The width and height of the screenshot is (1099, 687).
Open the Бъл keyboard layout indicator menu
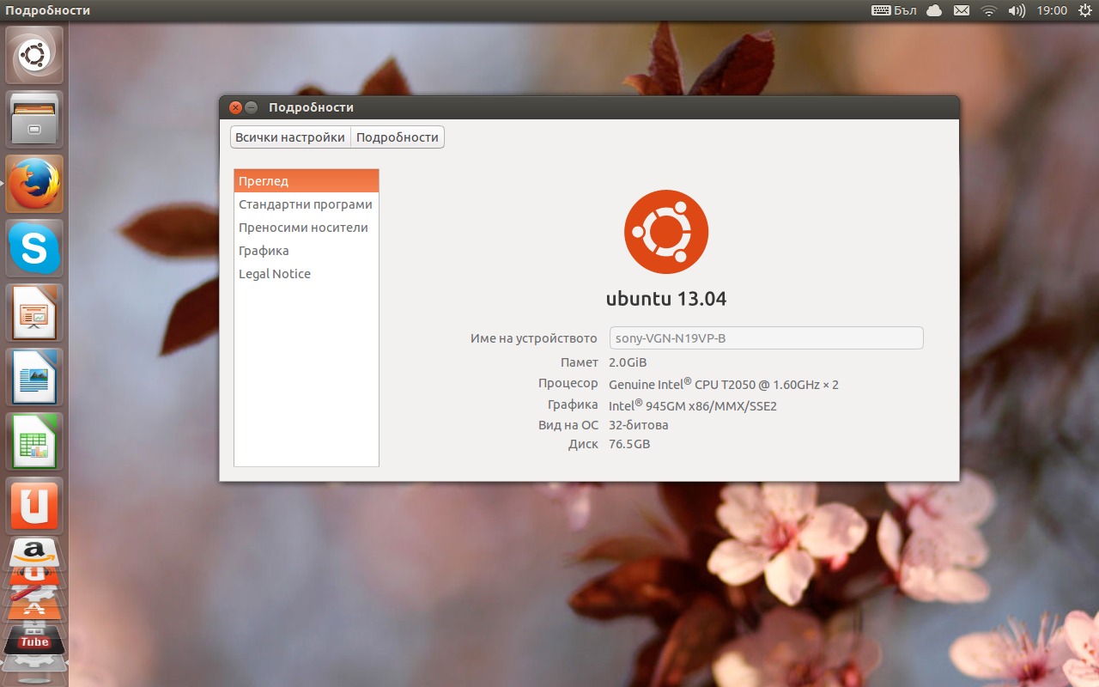coord(894,10)
